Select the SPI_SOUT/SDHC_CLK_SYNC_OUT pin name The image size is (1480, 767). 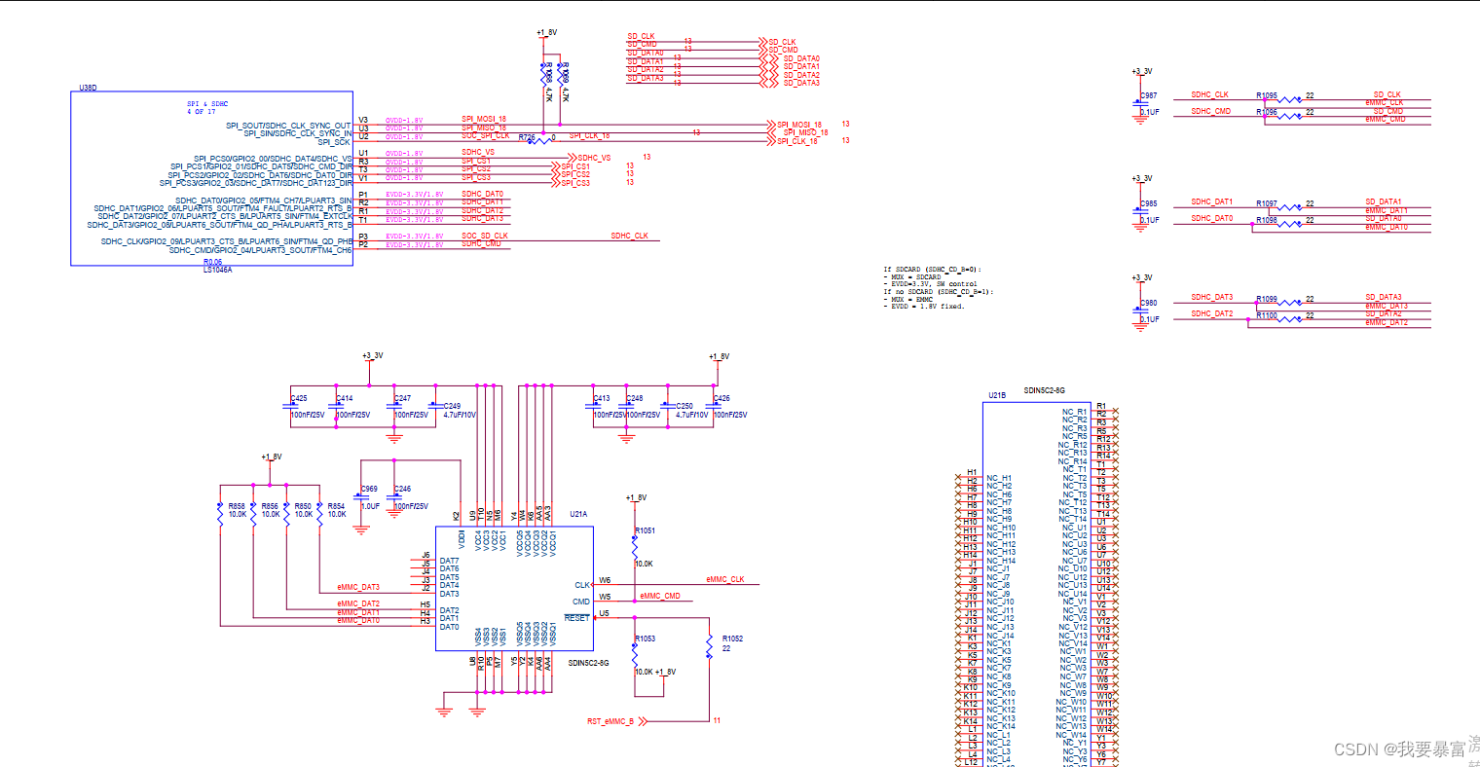[x=288, y=126]
